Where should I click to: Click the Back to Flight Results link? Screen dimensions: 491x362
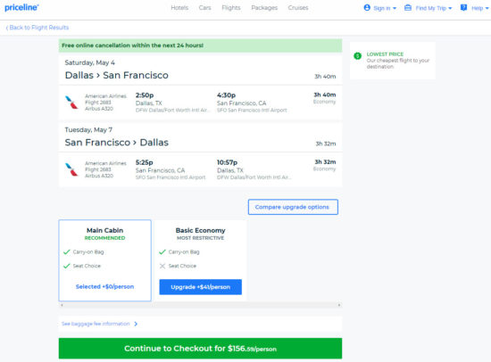coord(37,28)
